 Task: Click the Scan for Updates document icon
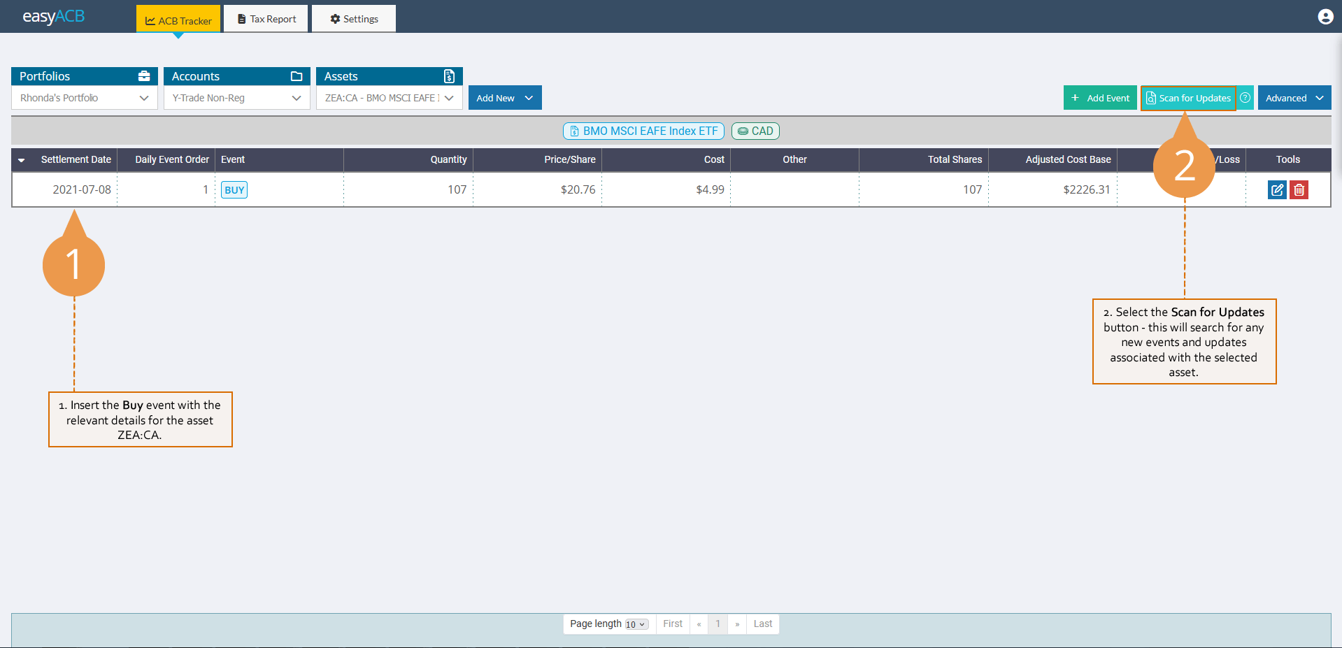pos(1152,98)
